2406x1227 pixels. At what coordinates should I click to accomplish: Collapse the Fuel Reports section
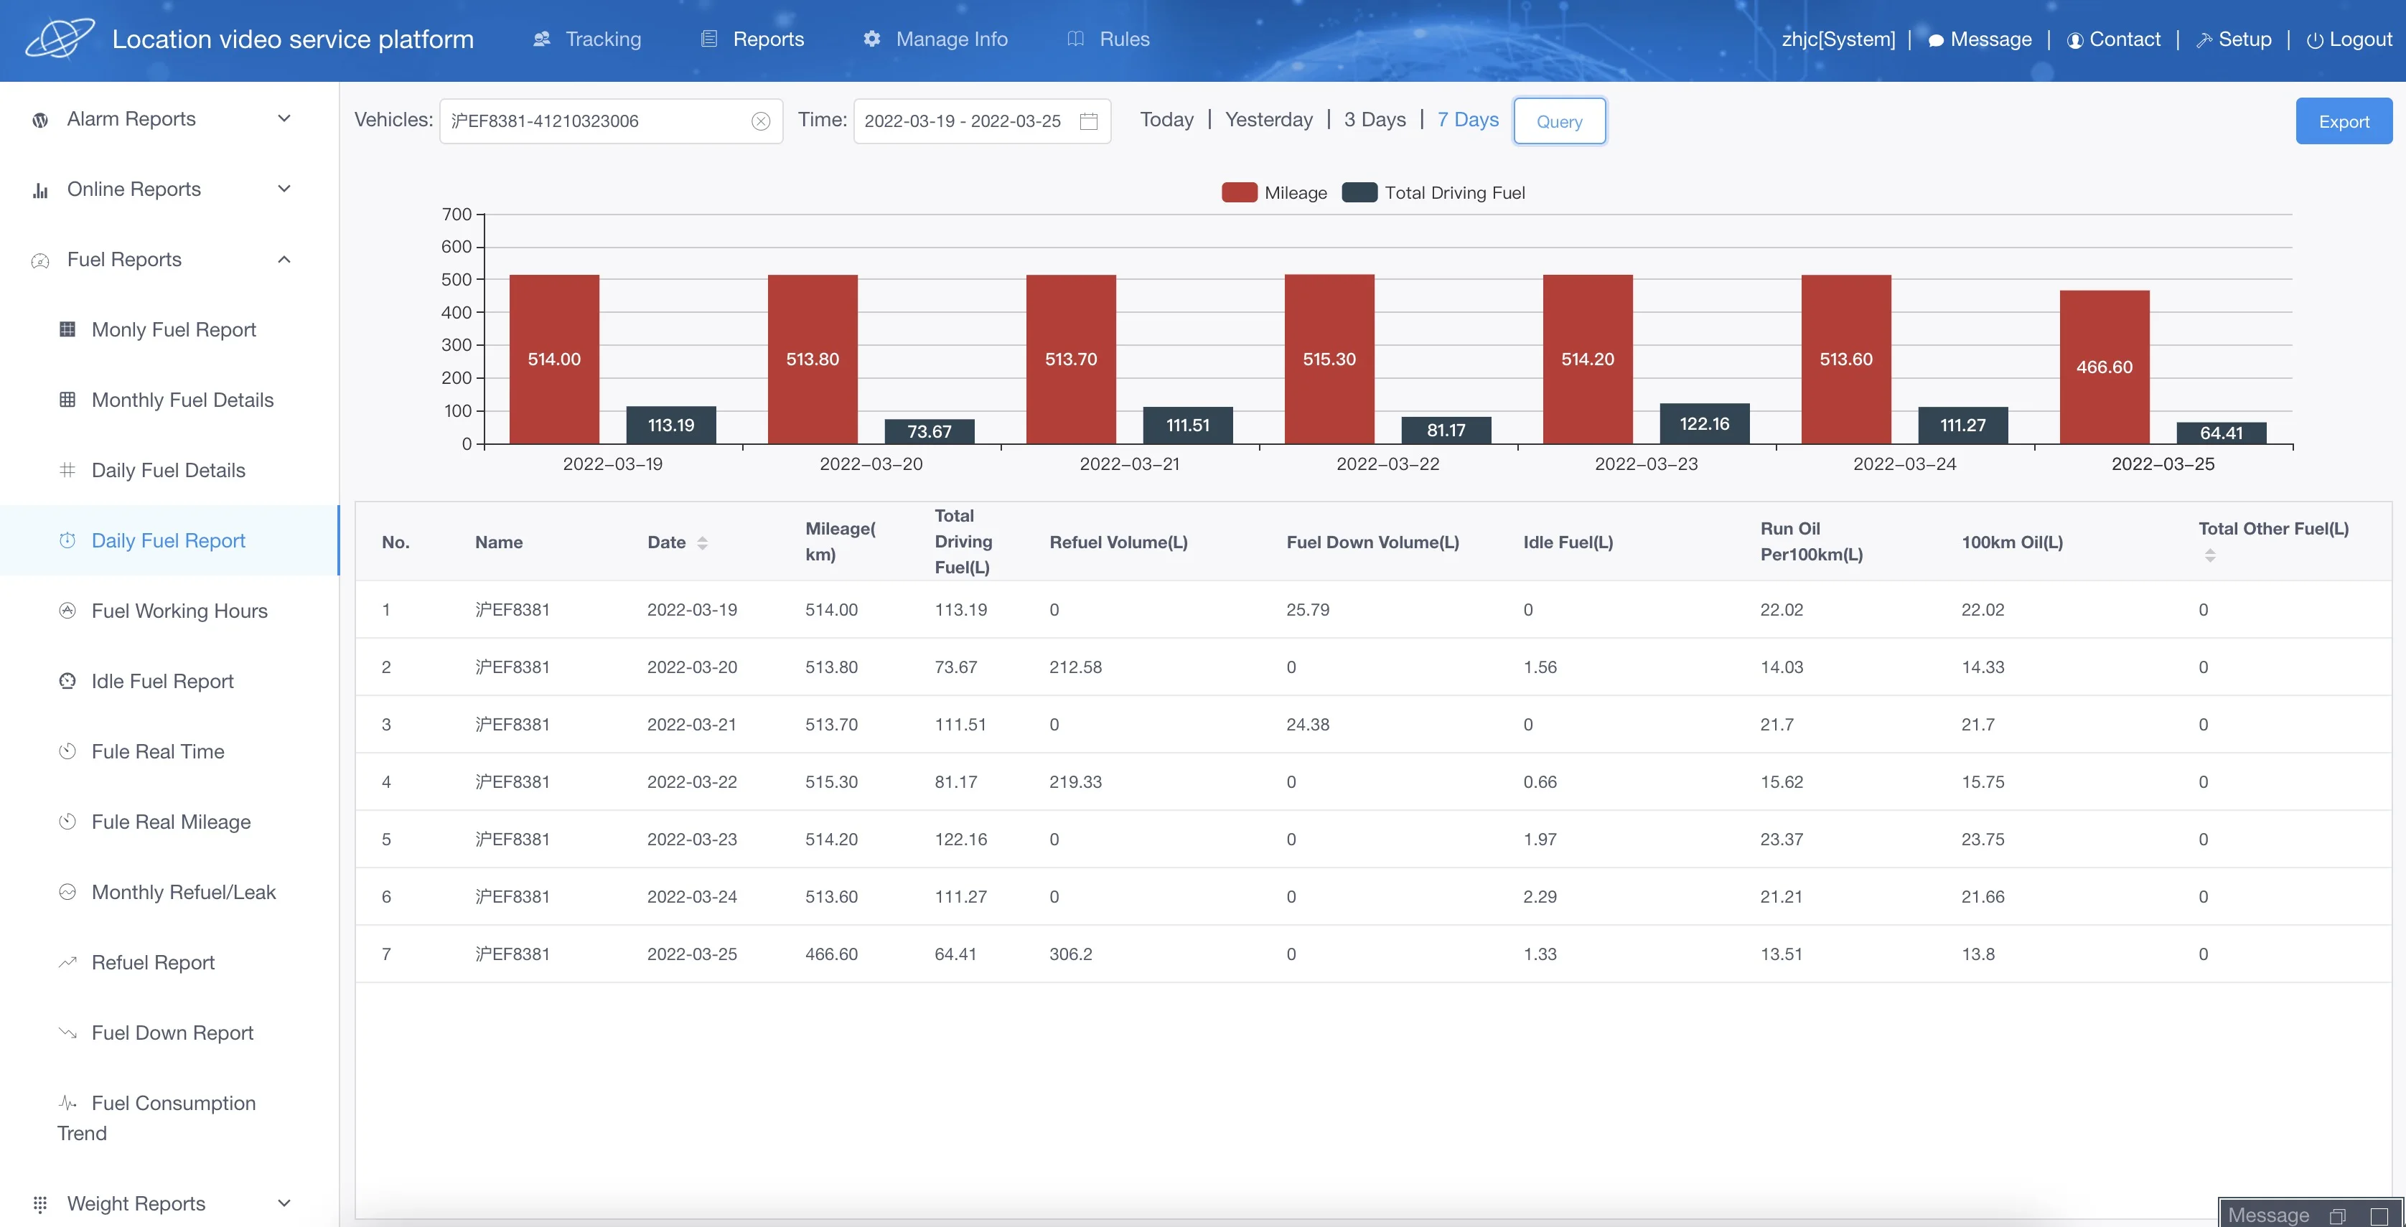click(x=284, y=260)
